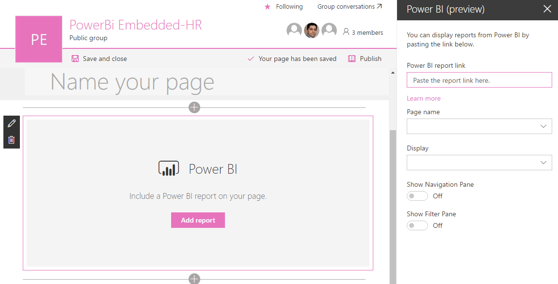558x284 pixels.
Task: Click 'Your page has been saved' status
Action: [292, 59]
